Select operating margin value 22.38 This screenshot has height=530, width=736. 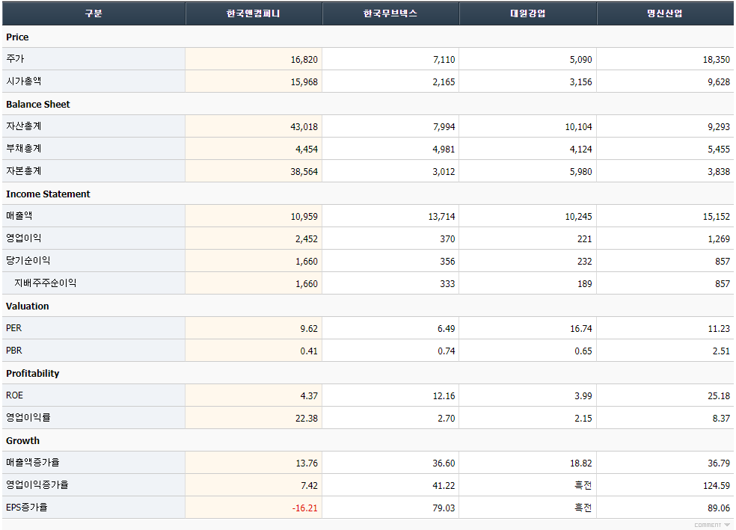click(307, 419)
